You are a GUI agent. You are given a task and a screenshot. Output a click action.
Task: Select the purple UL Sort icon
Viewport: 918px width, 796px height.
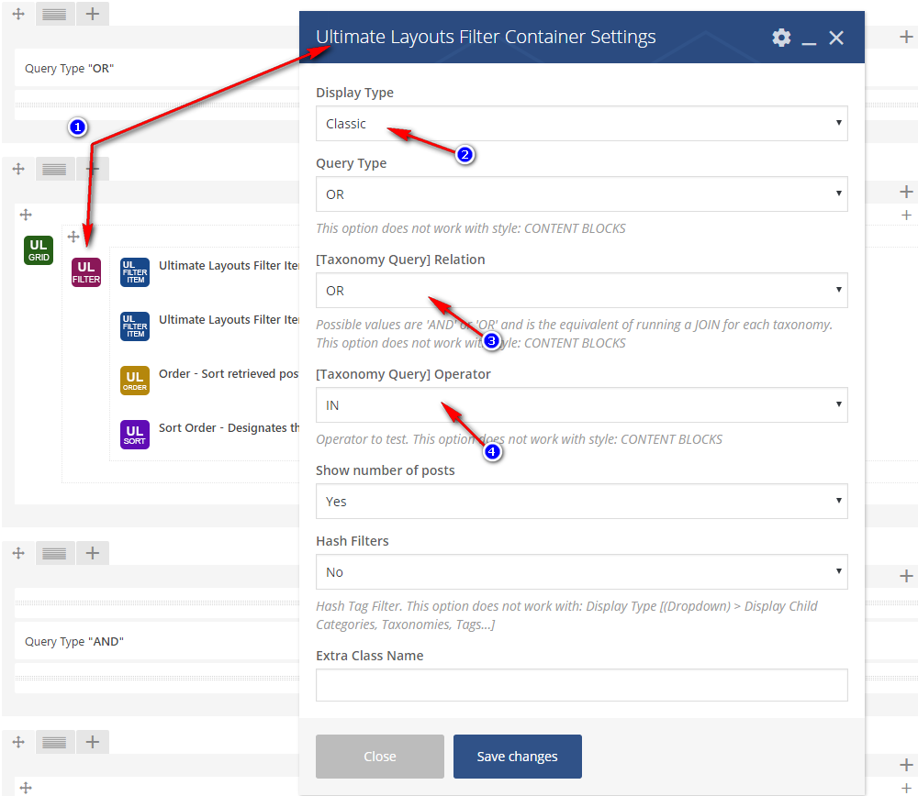135,435
